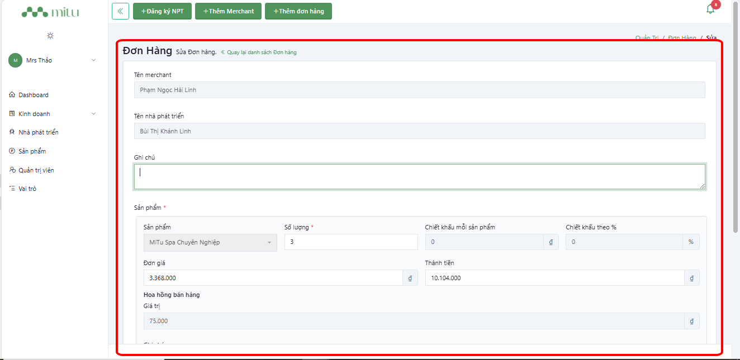740x360 pixels.
Task: Click the Mrs Thảo avatar icon
Action: [15, 60]
